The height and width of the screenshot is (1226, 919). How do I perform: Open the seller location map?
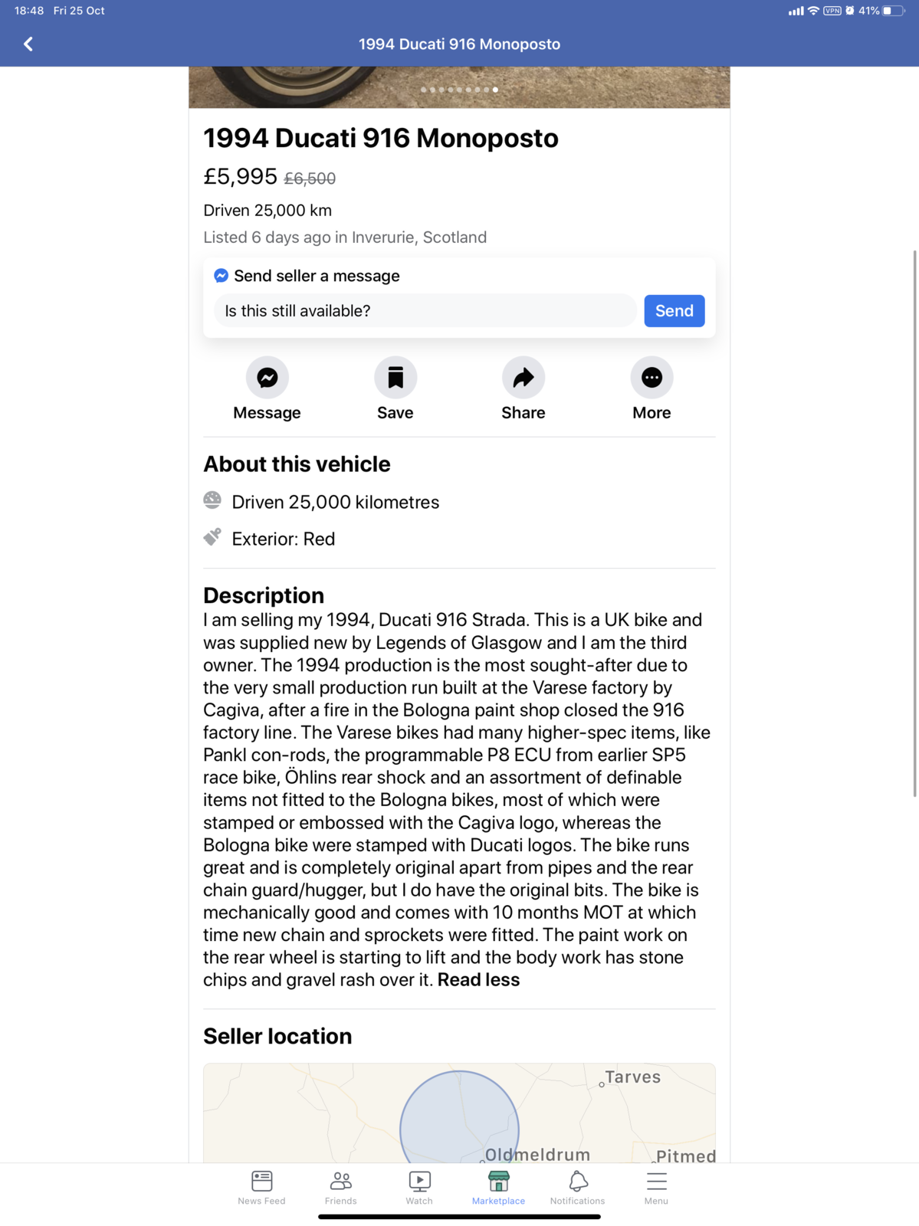[x=459, y=1113]
